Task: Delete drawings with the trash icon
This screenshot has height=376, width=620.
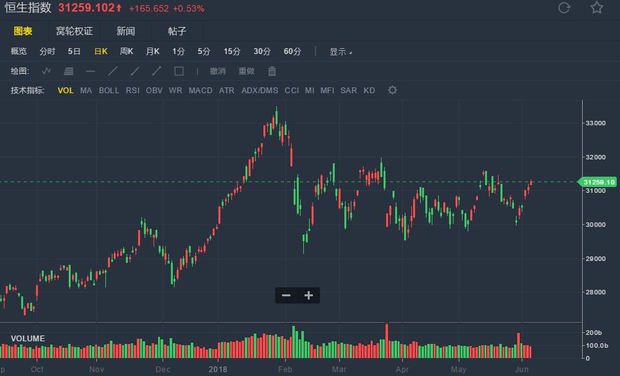Action: [x=272, y=71]
